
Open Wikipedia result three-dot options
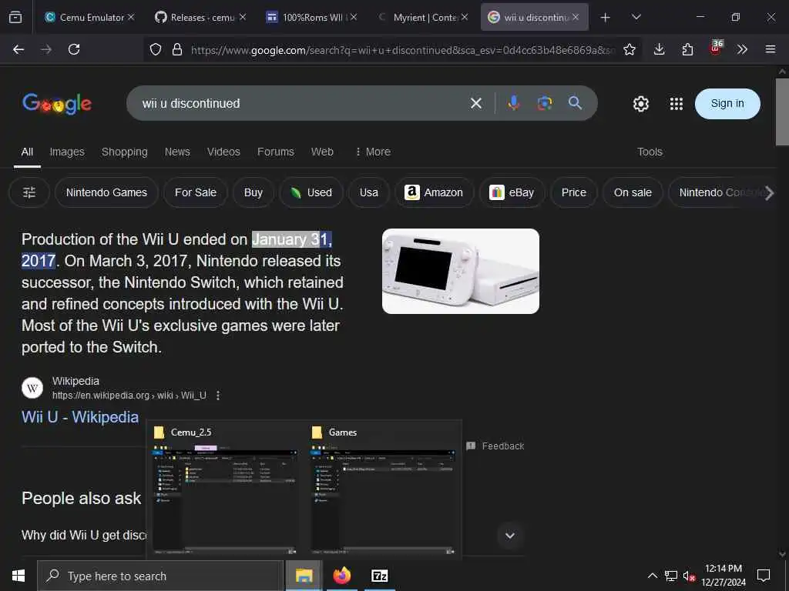pyautogui.click(x=218, y=396)
